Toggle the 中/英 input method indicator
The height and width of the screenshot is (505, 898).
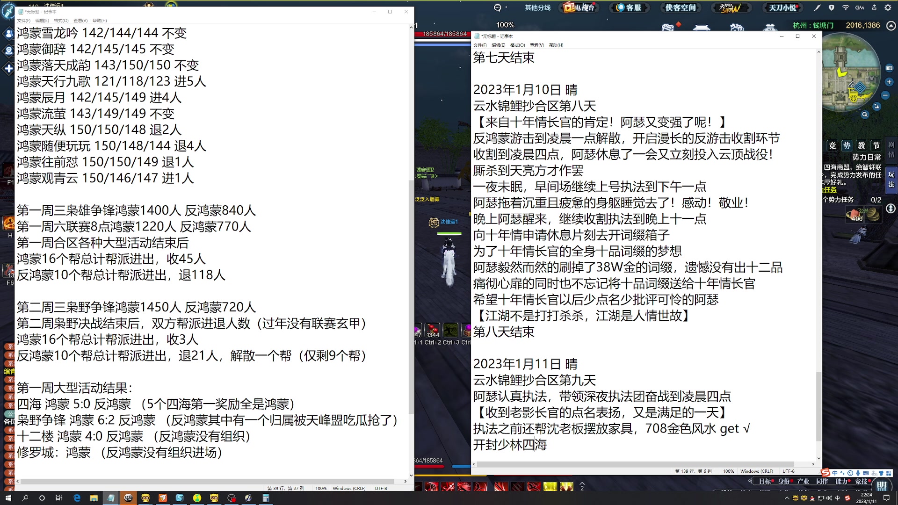[838, 498]
